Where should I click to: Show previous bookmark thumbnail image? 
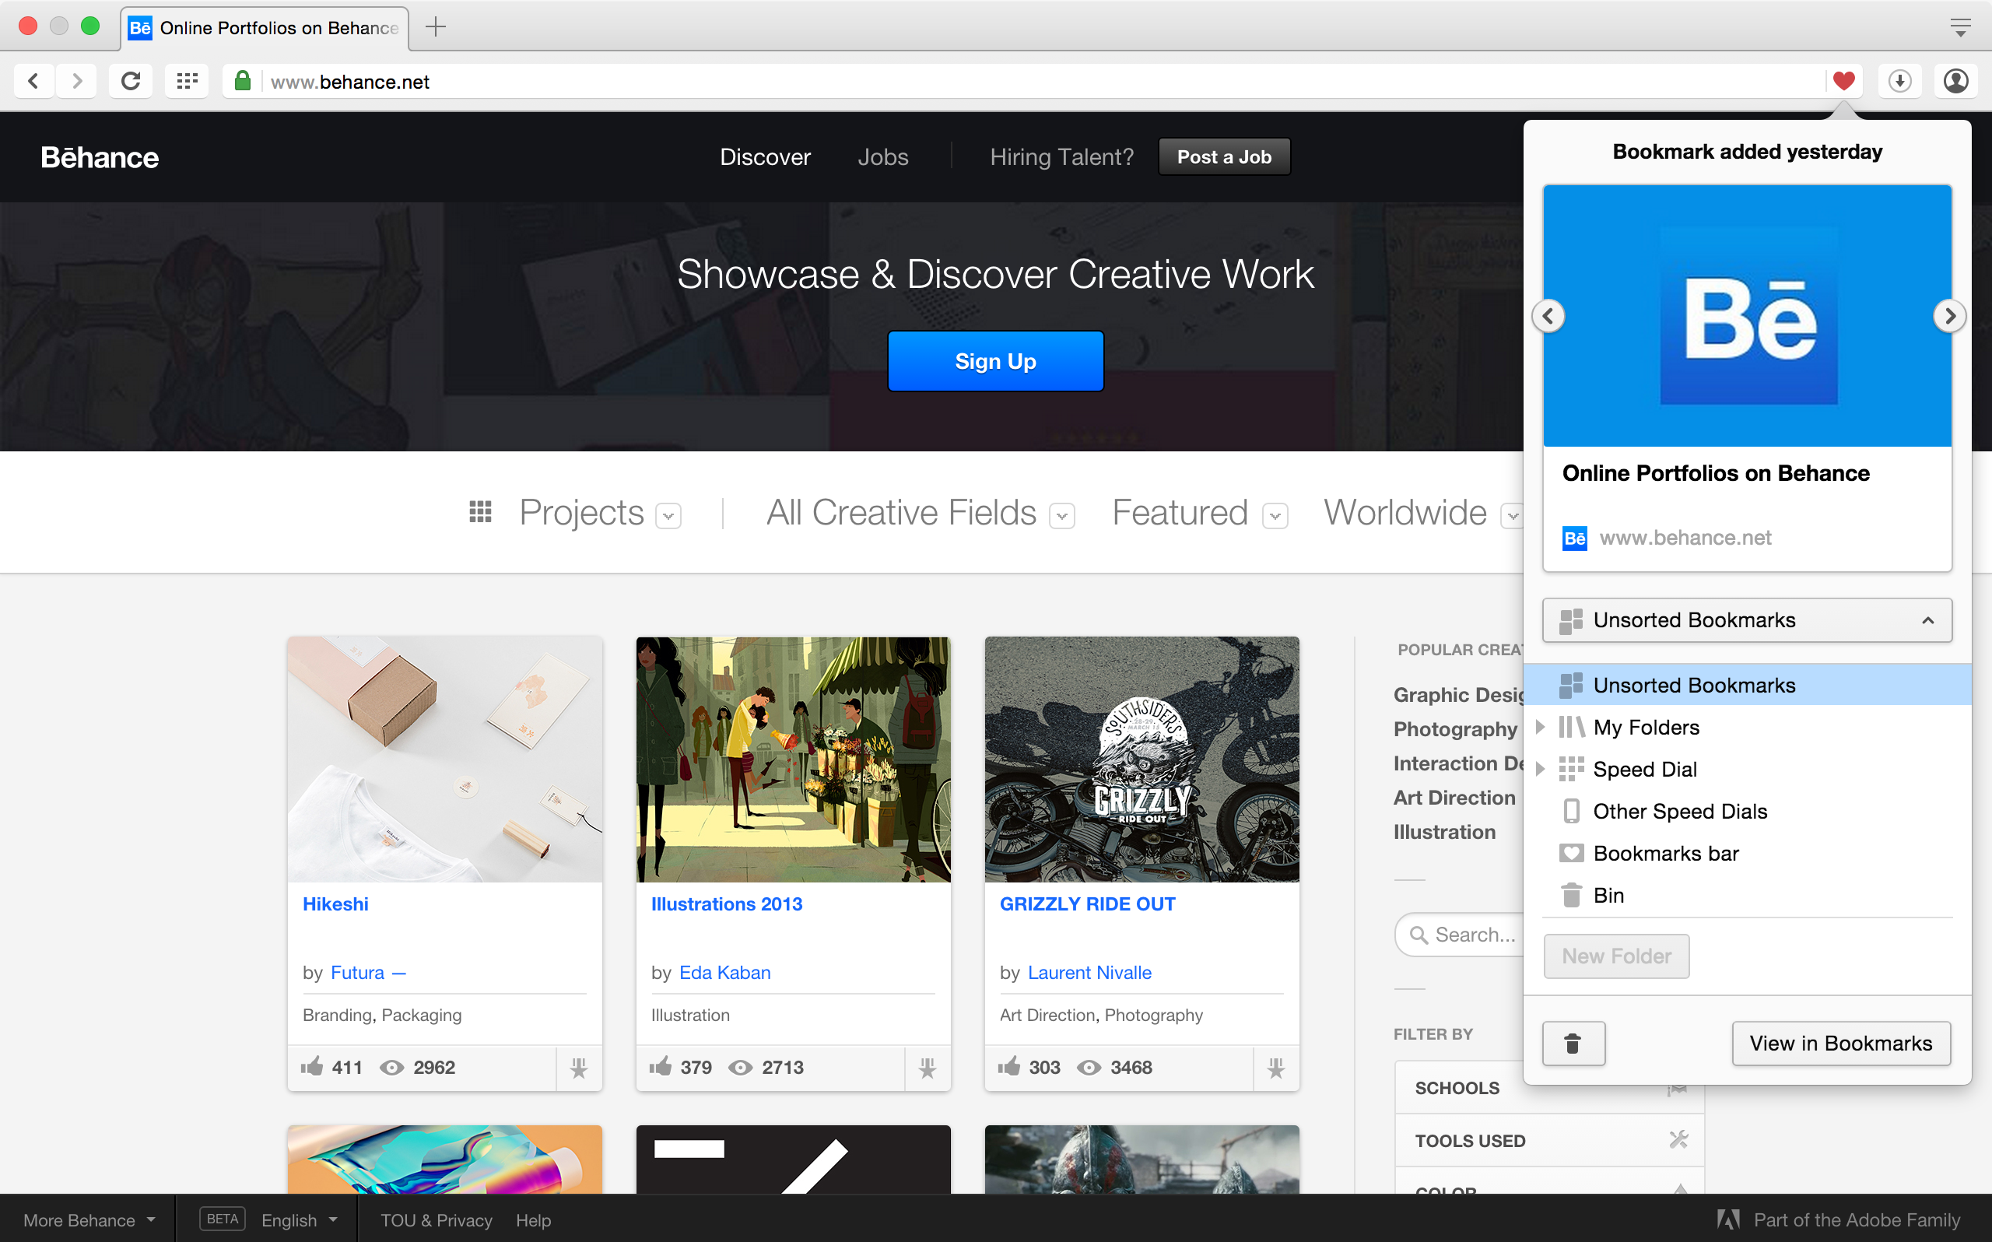(1548, 316)
